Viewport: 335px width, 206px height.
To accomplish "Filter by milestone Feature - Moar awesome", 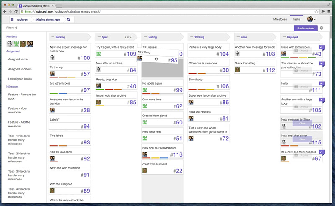I will point(18,111).
